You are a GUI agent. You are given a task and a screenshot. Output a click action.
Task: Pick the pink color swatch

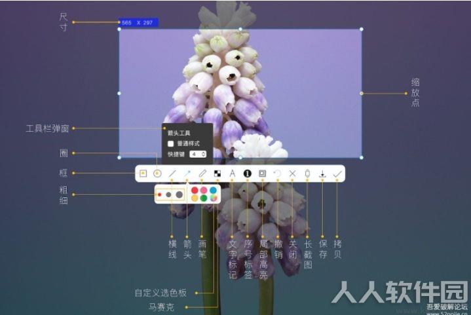pos(204,190)
